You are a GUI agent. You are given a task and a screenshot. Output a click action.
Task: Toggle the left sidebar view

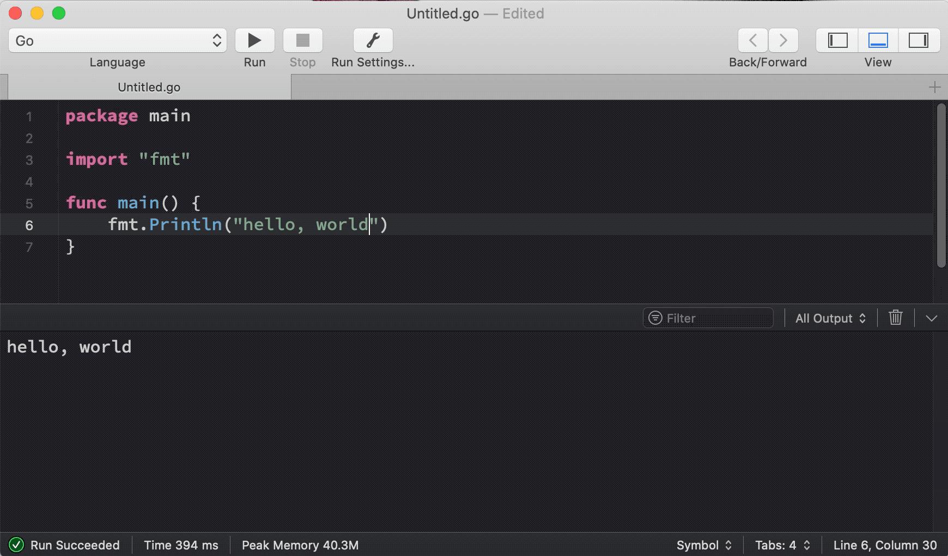tap(837, 40)
